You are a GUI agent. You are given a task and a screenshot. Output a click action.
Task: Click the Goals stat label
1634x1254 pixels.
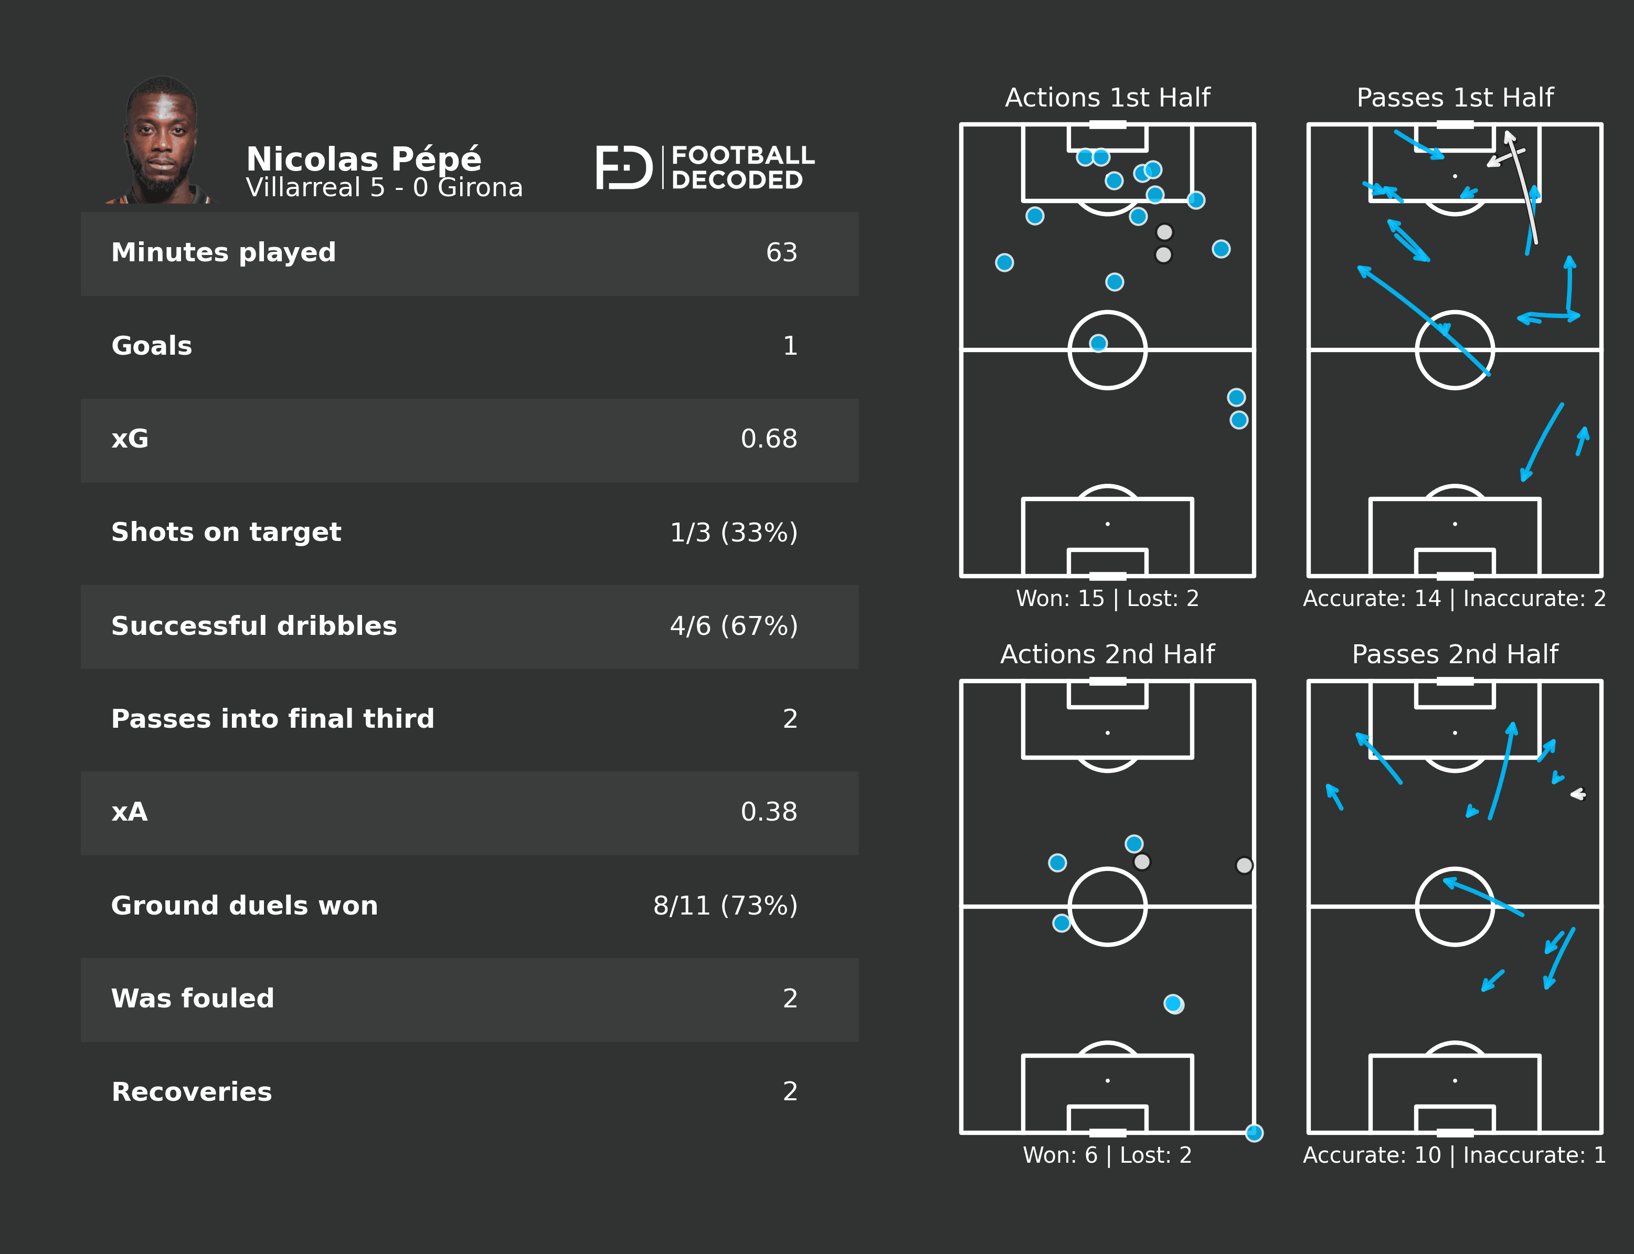pos(152,346)
